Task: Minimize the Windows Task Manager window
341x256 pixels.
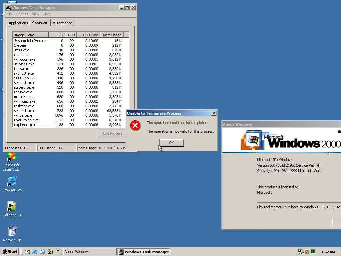Action: click(x=122, y=8)
